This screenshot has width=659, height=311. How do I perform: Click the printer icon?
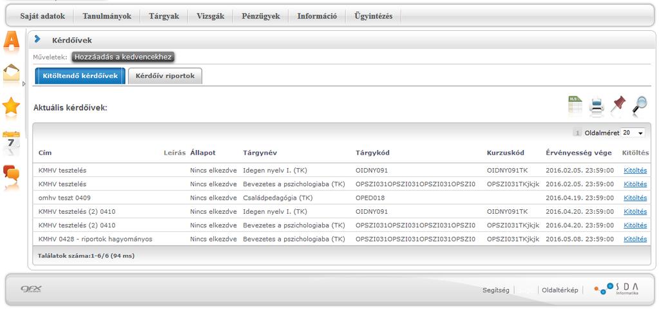coord(597,105)
